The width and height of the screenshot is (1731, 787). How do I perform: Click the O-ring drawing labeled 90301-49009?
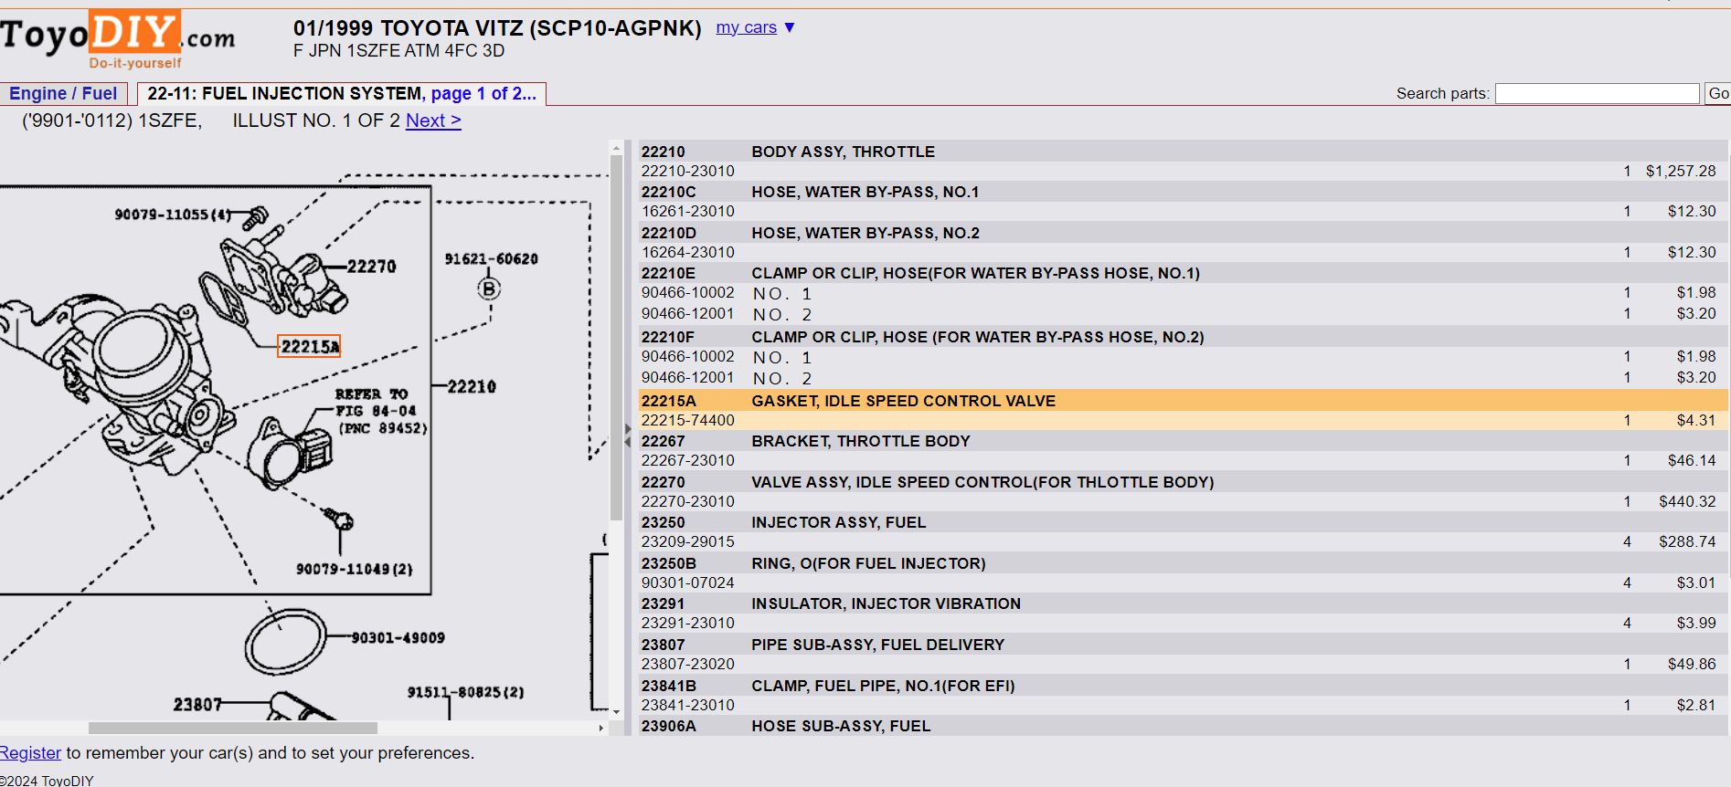[285, 643]
